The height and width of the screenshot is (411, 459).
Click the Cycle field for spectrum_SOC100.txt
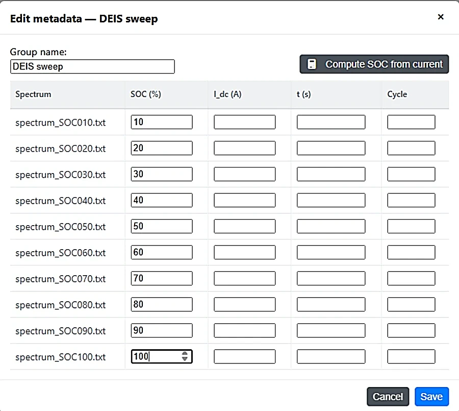click(411, 356)
